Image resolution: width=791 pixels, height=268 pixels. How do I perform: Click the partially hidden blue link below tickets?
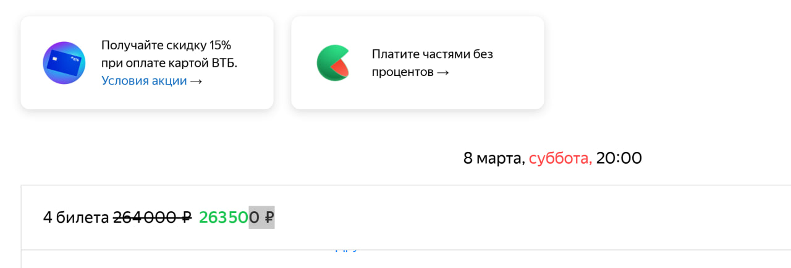[346, 249]
